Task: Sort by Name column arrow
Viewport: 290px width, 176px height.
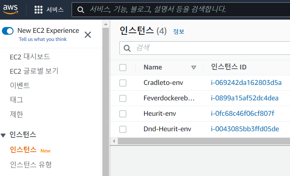Action: (194, 68)
